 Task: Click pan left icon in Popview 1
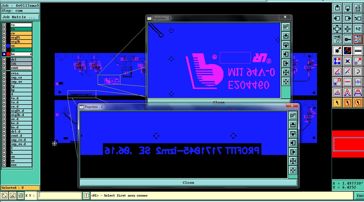(x=286, y=54)
